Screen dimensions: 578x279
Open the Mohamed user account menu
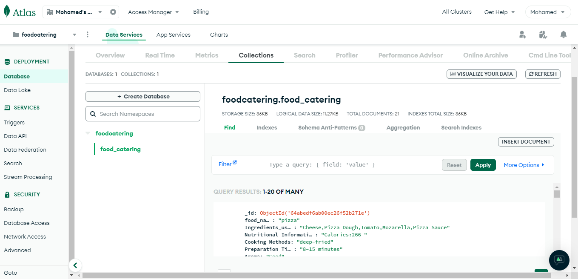[x=548, y=12]
